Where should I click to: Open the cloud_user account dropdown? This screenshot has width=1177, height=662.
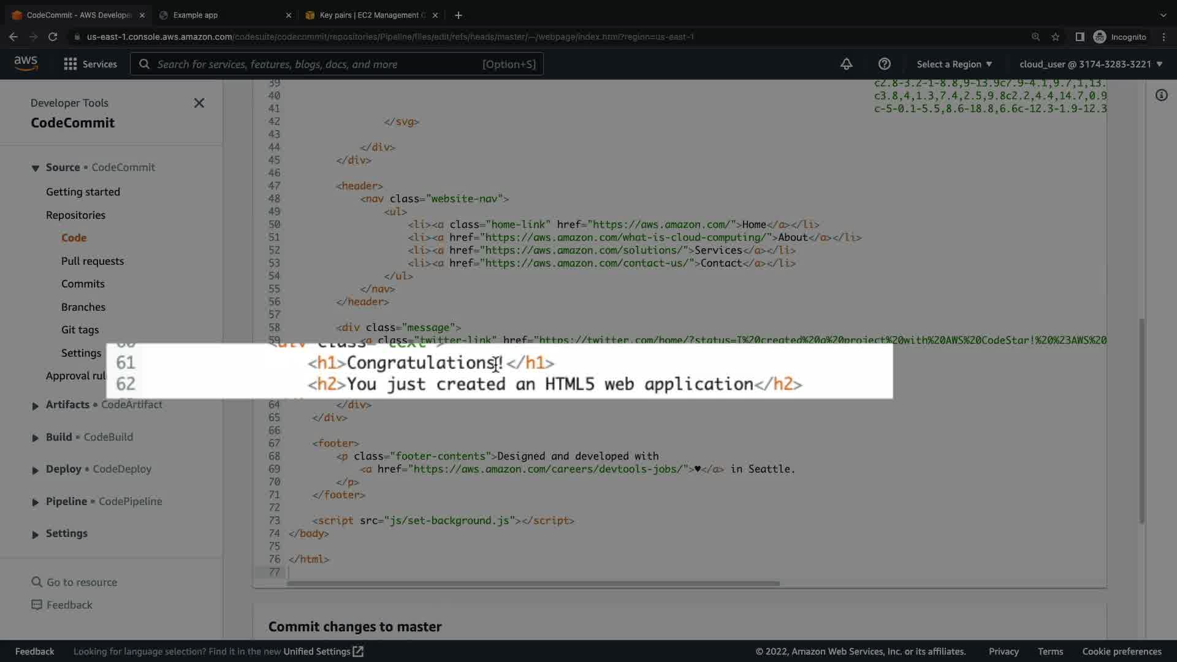(x=1091, y=64)
